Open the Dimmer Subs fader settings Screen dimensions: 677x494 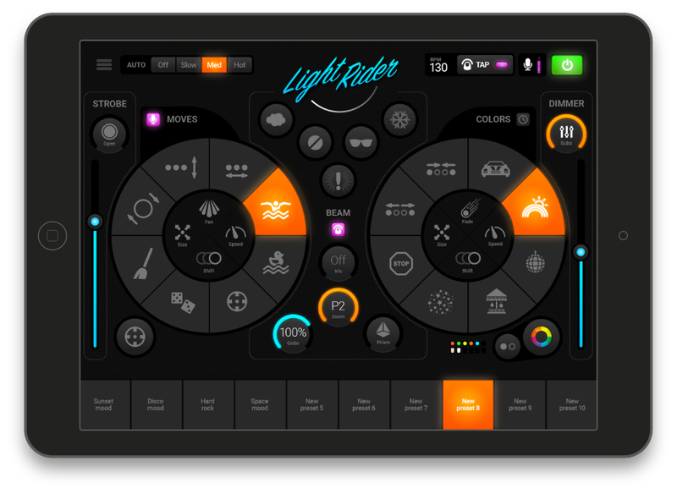pyautogui.click(x=565, y=132)
